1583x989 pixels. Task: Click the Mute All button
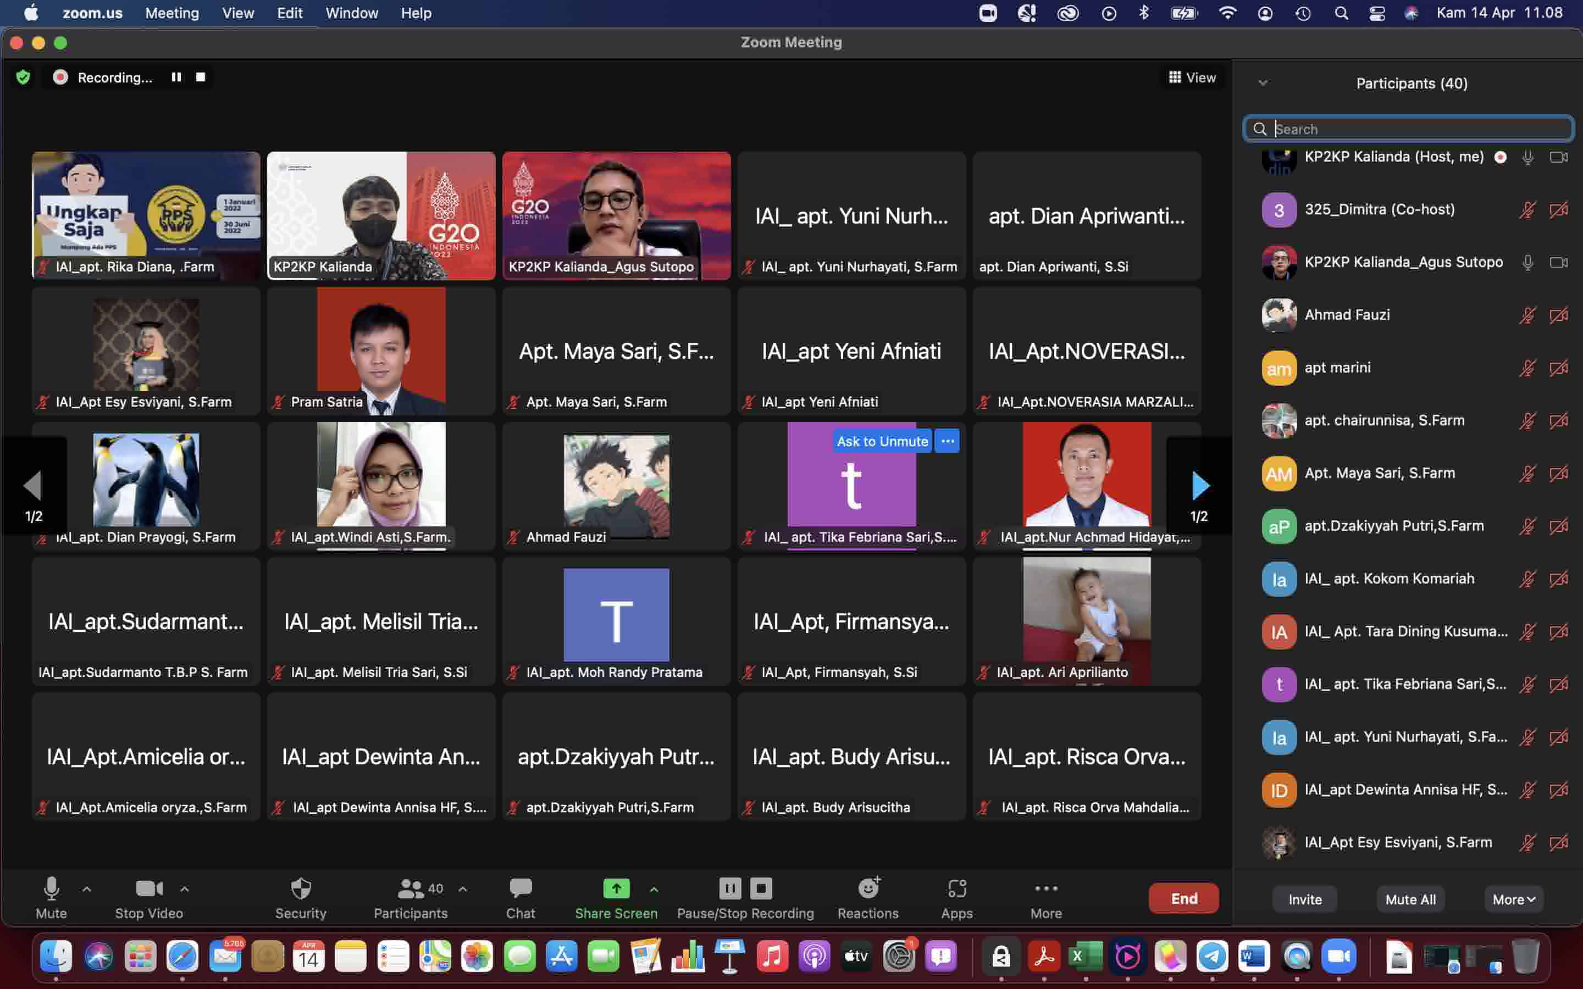1410,899
